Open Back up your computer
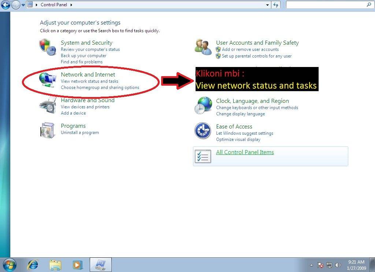This screenshot has height=272, width=375. pyautogui.click(x=83, y=56)
